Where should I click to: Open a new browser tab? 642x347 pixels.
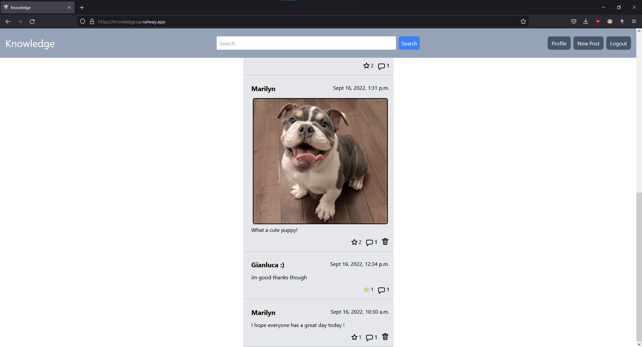(x=82, y=7)
